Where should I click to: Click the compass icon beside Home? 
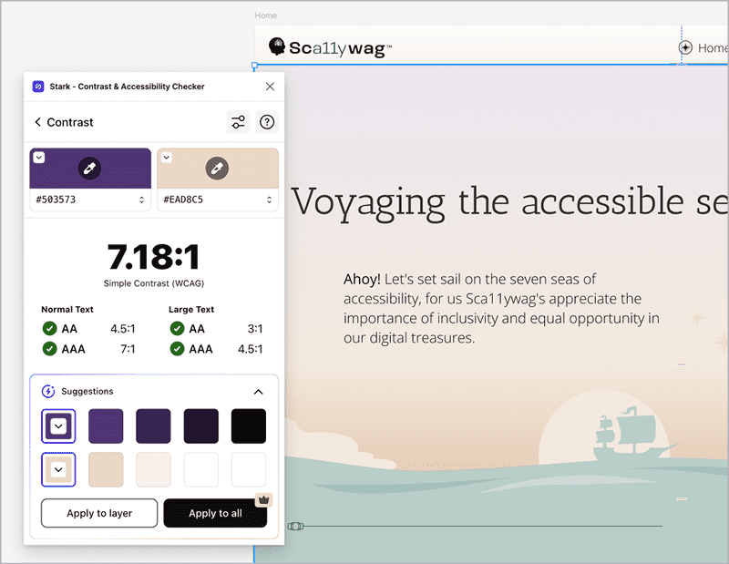(685, 47)
